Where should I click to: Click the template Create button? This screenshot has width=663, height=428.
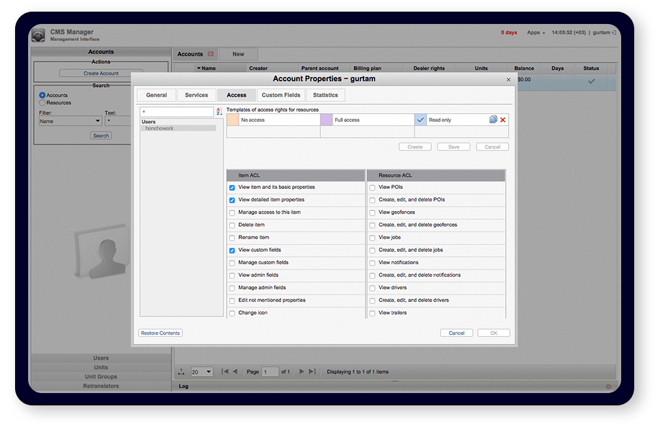click(x=415, y=147)
